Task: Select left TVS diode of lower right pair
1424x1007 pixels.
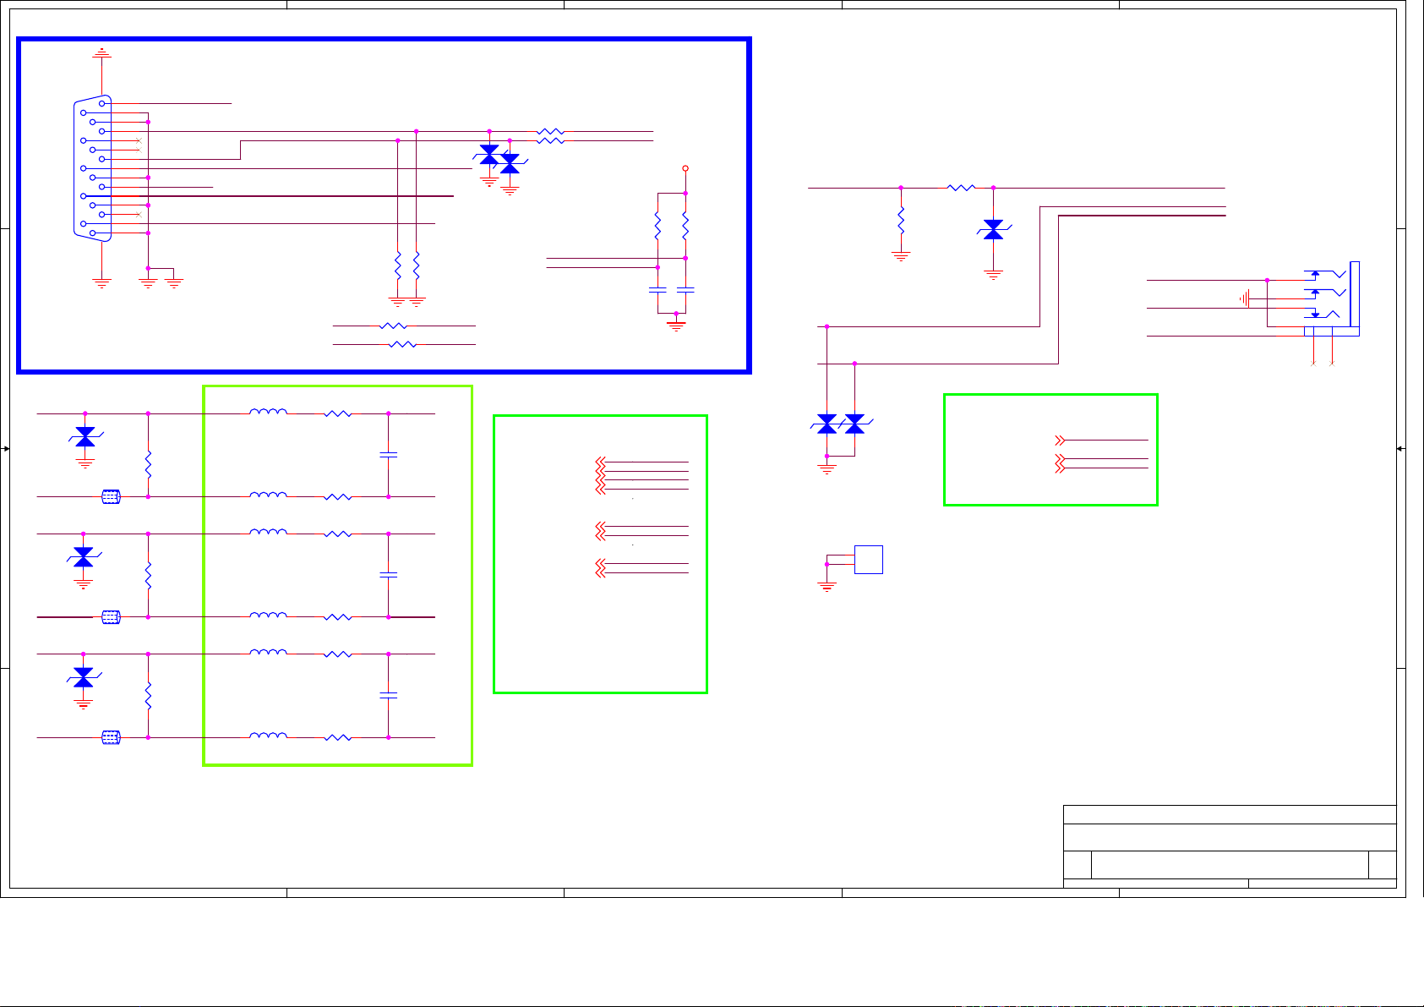Action: pos(827,424)
